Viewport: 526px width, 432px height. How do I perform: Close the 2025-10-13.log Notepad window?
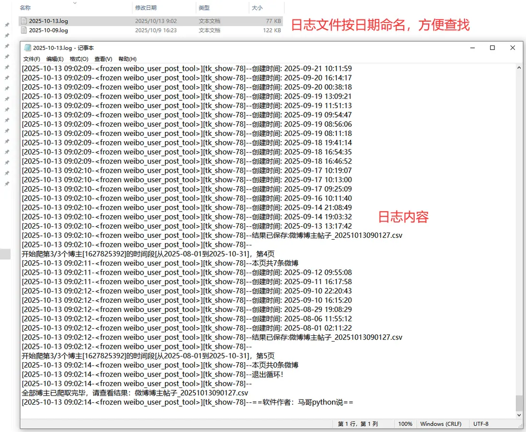click(x=512, y=48)
